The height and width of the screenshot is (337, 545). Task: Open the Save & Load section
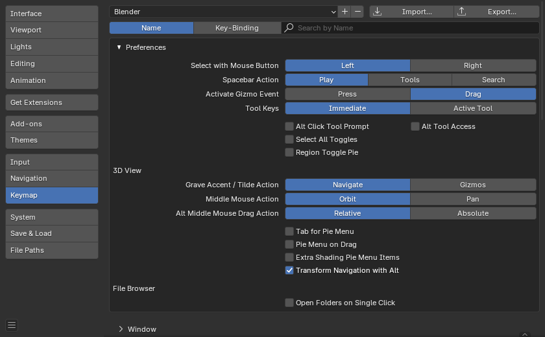(x=52, y=233)
